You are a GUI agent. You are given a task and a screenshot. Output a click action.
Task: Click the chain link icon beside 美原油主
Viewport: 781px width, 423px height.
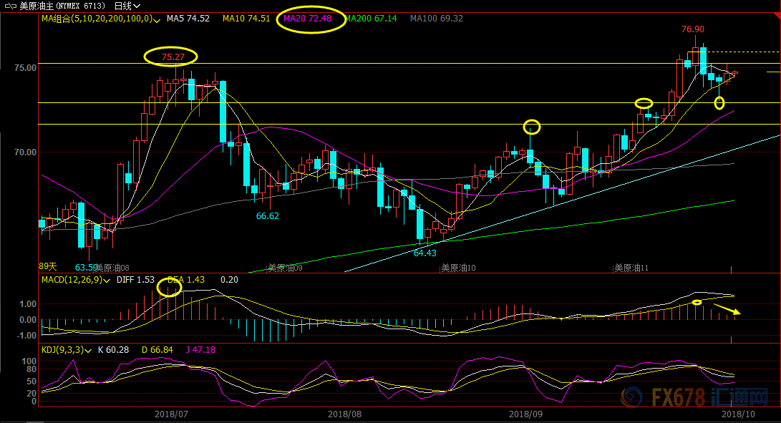click(9, 6)
